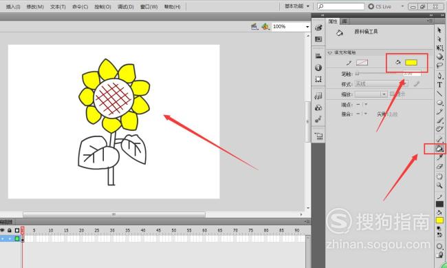This screenshot has height=268, width=447.
Task: Open the 修改(M) menu
Action: click(x=35, y=7)
